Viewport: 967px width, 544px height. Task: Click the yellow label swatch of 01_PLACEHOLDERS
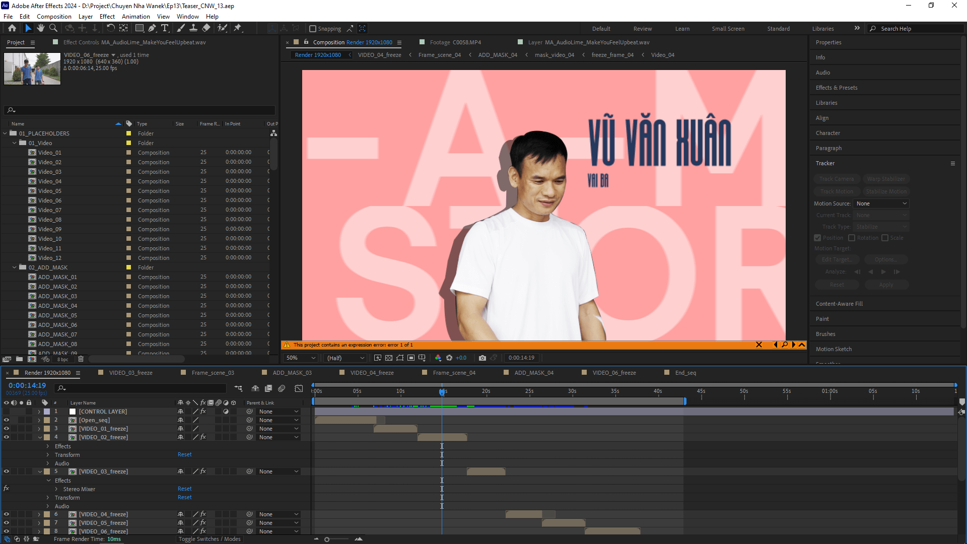pos(128,133)
